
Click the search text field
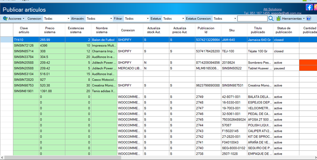(252, 18)
